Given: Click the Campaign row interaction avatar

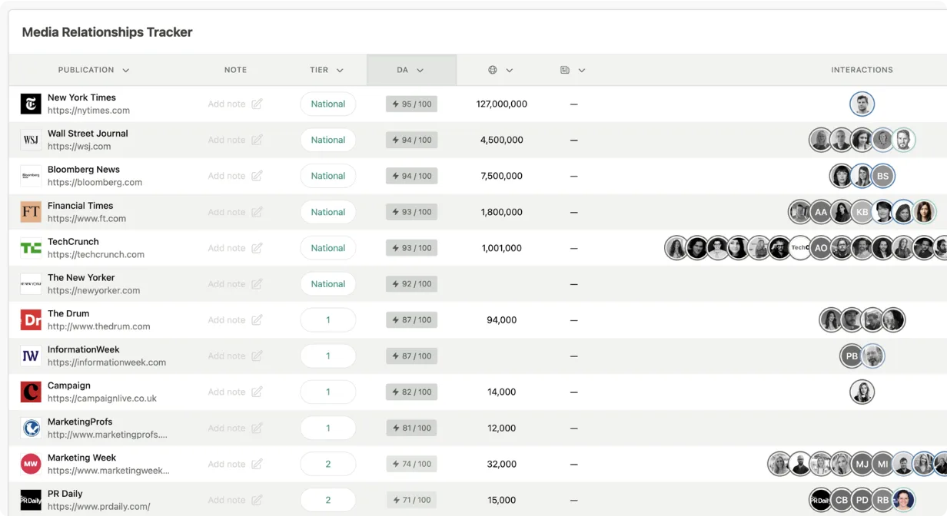Looking at the screenshot, I should click(862, 392).
